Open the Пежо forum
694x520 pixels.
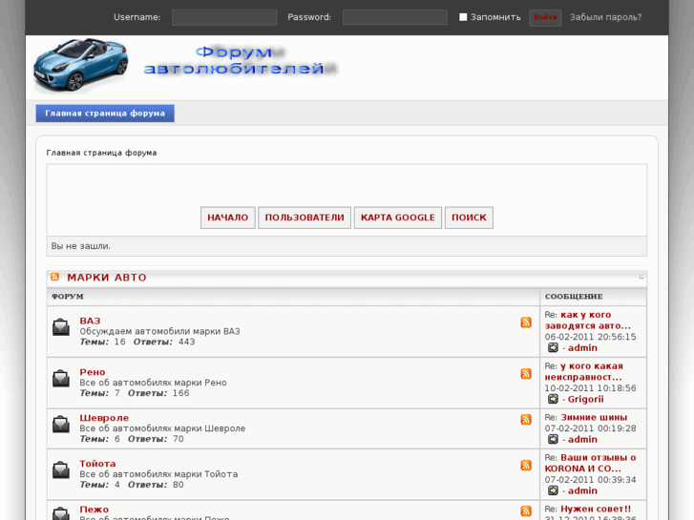[x=95, y=510]
